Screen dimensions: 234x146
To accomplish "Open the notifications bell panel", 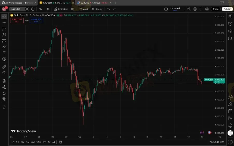I will pos(230,126).
